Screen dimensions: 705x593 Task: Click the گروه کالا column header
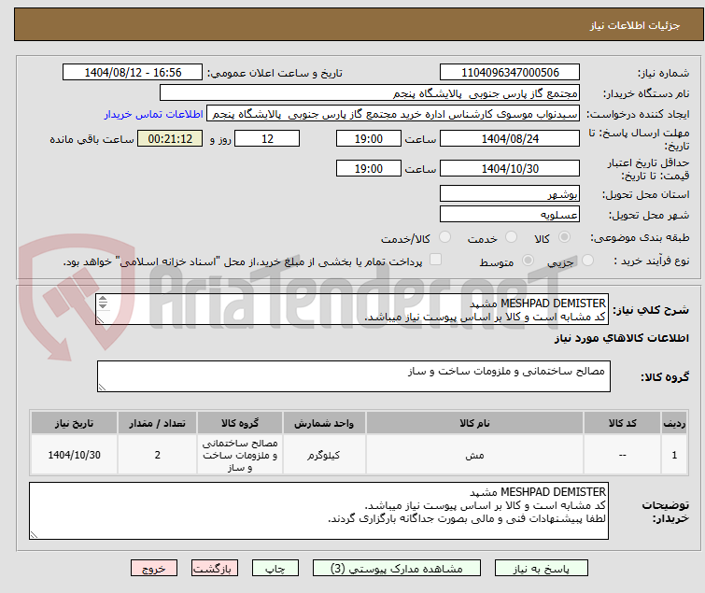click(x=240, y=423)
